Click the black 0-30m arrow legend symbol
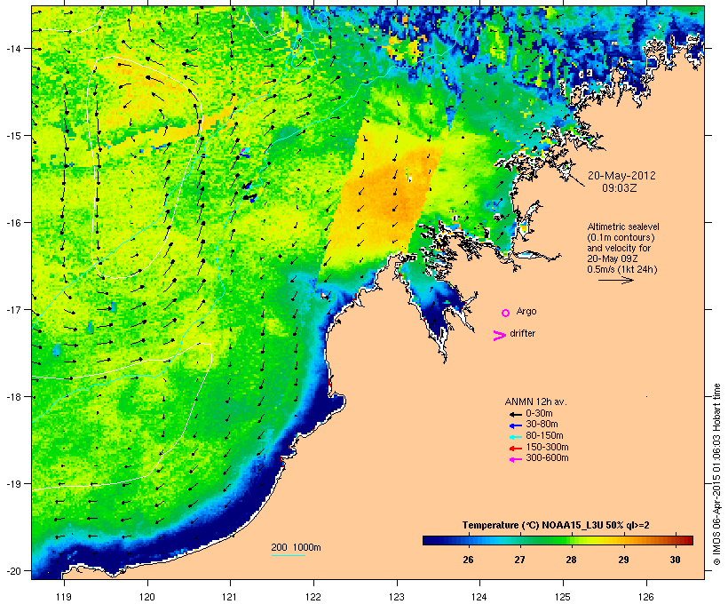Screen dimensions: 728x604 tap(515, 415)
